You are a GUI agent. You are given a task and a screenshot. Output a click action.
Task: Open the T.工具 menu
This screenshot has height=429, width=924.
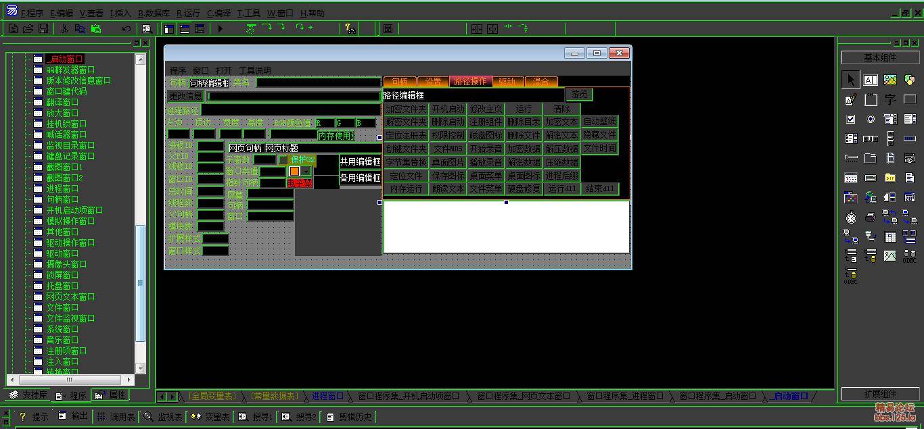(249, 13)
